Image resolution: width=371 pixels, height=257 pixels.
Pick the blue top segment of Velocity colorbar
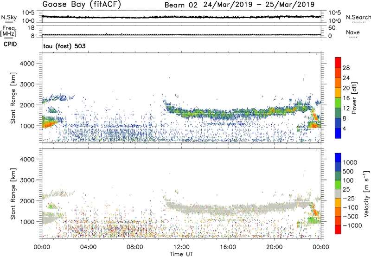[338, 158]
